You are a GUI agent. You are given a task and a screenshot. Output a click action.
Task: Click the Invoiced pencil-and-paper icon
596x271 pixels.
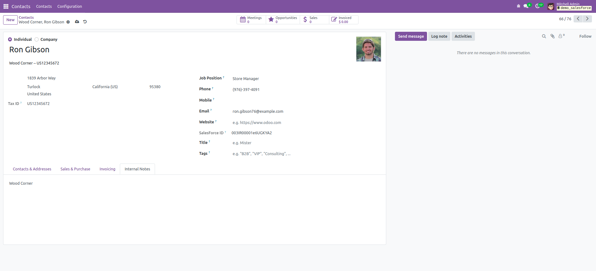334,20
